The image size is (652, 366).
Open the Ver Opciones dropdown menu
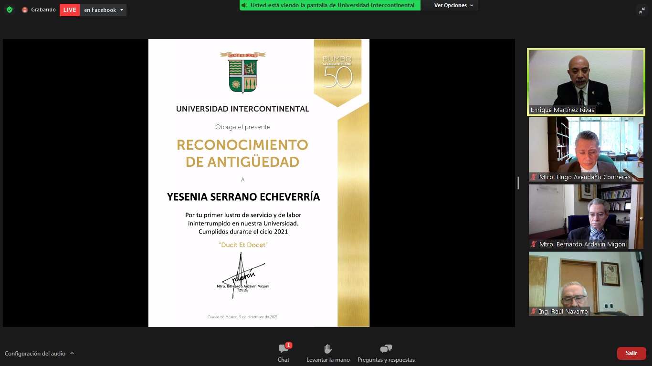453,5
